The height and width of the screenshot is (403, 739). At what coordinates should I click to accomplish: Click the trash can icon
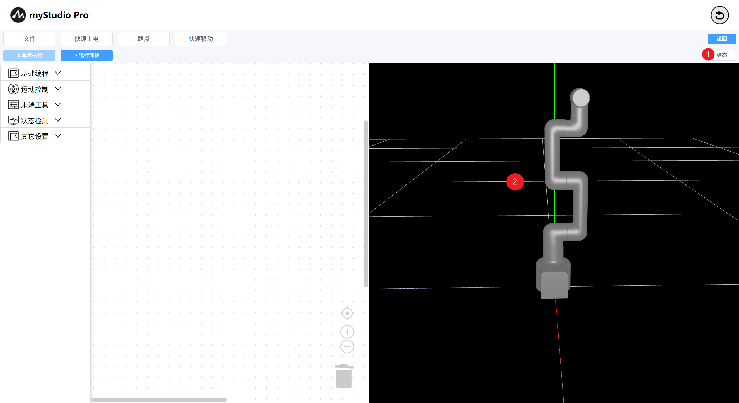pos(344,376)
